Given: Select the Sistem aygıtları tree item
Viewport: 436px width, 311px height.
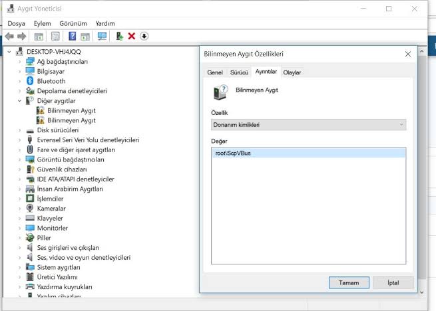Looking at the screenshot, I should tap(59, 267).
